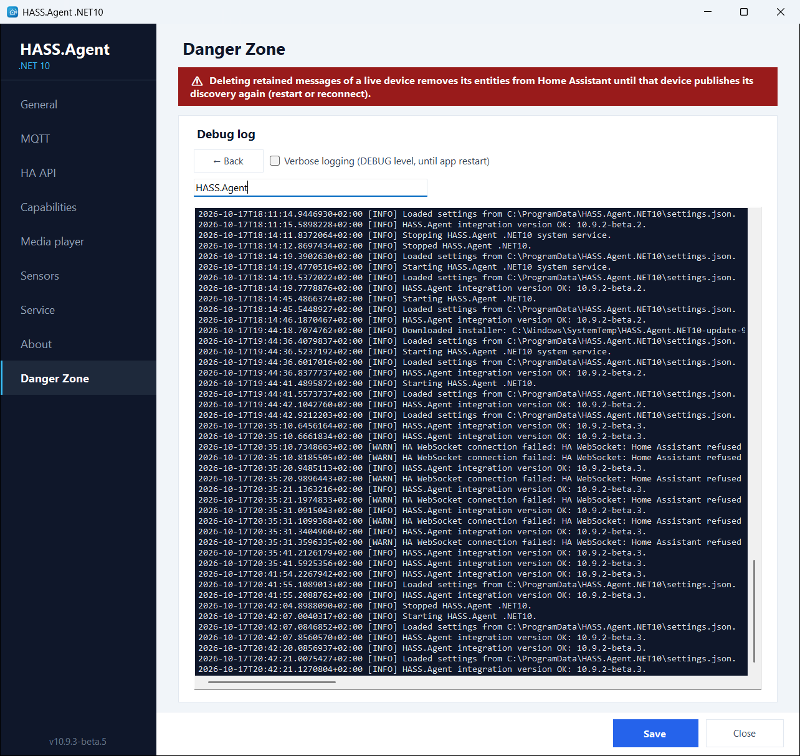Click the horizontal scrollbar thumb under the log
Image resolution: width=800 pixels, height=756 pixels.
272,683
